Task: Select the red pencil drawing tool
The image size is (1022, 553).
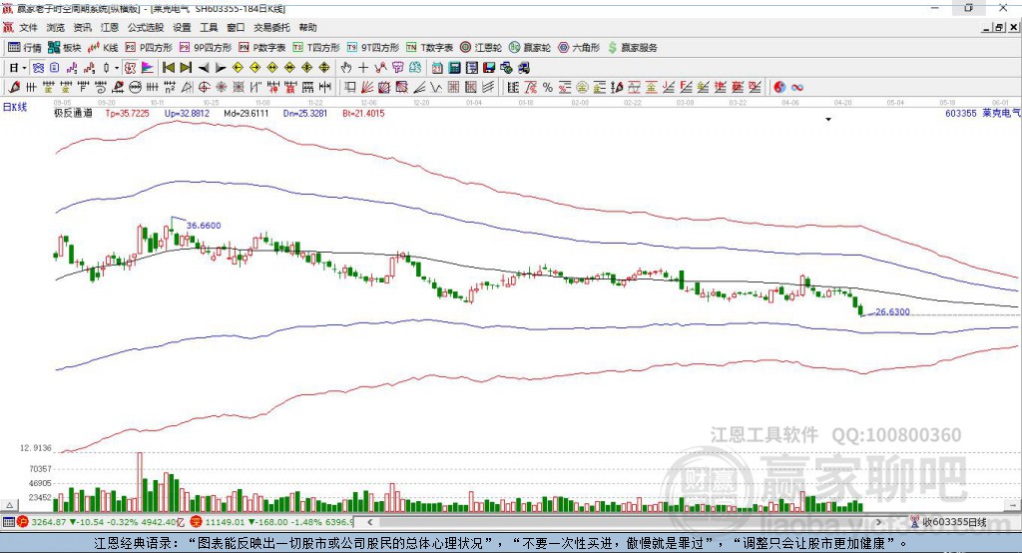Action: [14, 88]
